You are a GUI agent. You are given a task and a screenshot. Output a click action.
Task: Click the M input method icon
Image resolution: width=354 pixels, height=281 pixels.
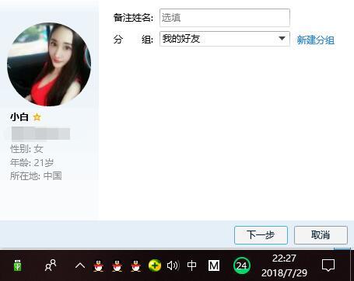click(214, 265)
